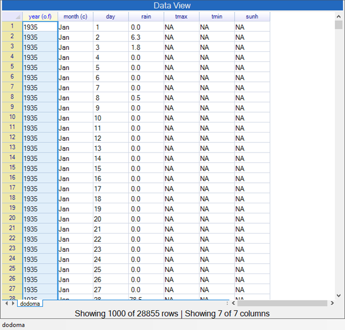Click the Data View title bar
Image resolution: width=345 pixels, height=330 pixels.
pyautogui.click(x=172, y=5)
